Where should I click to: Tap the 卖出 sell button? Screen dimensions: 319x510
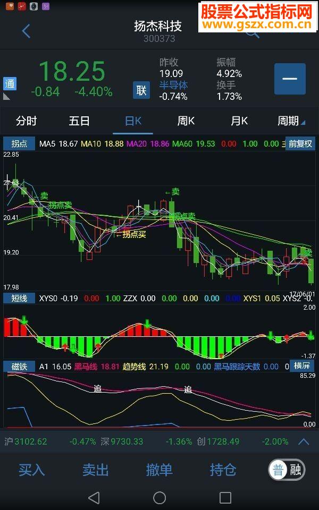95,470
